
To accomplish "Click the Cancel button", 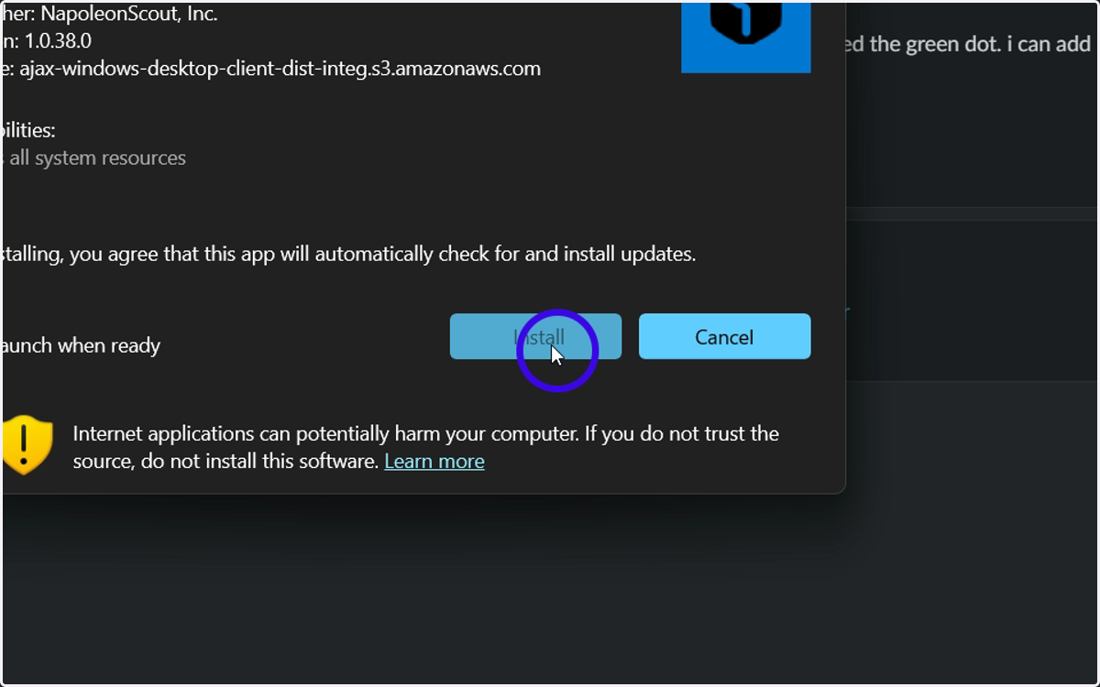I will 724,336.
